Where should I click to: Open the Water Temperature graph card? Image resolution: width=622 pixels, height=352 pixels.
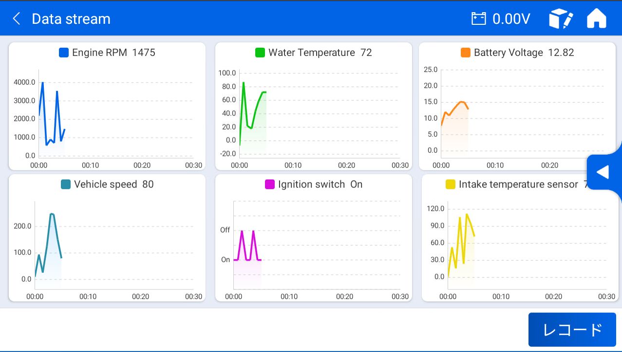point(314,106)
